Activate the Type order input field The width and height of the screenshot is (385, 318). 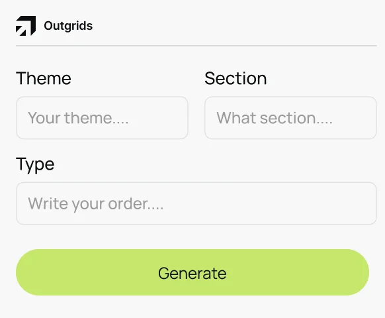tap(196, 203)
